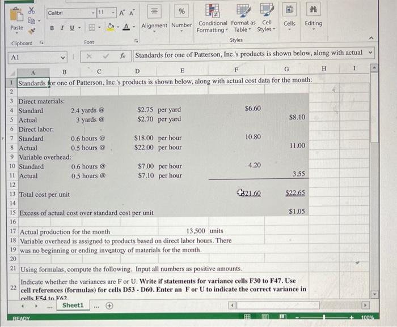Click the Cut scissors icon
Image resolution: width=397 pixels, height=327 pixels.
click(31, 10)
